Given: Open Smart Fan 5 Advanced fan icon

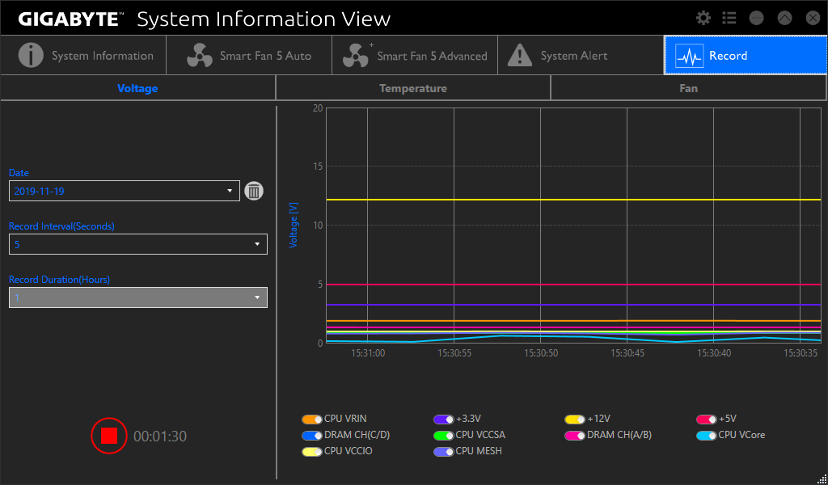Looking at the screenshot, I should (356, 56).
